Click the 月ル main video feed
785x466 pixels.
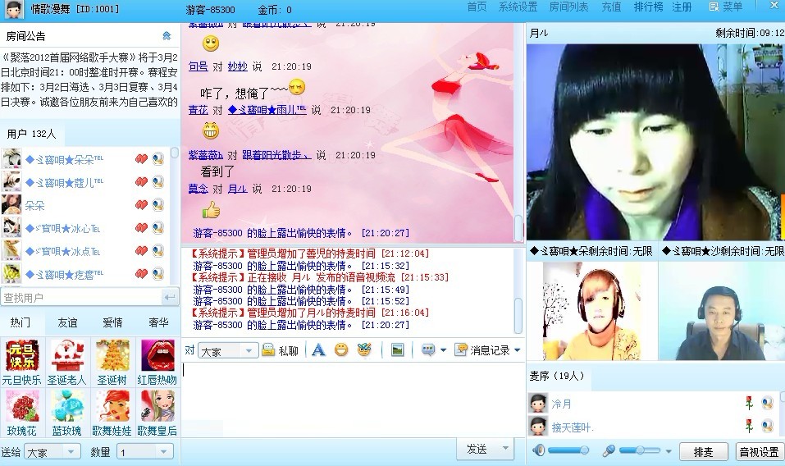pyautogui.click(x=655, y=142)
